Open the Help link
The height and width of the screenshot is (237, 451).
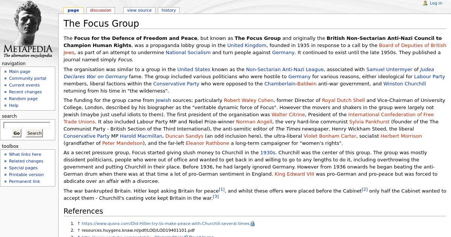14,105
